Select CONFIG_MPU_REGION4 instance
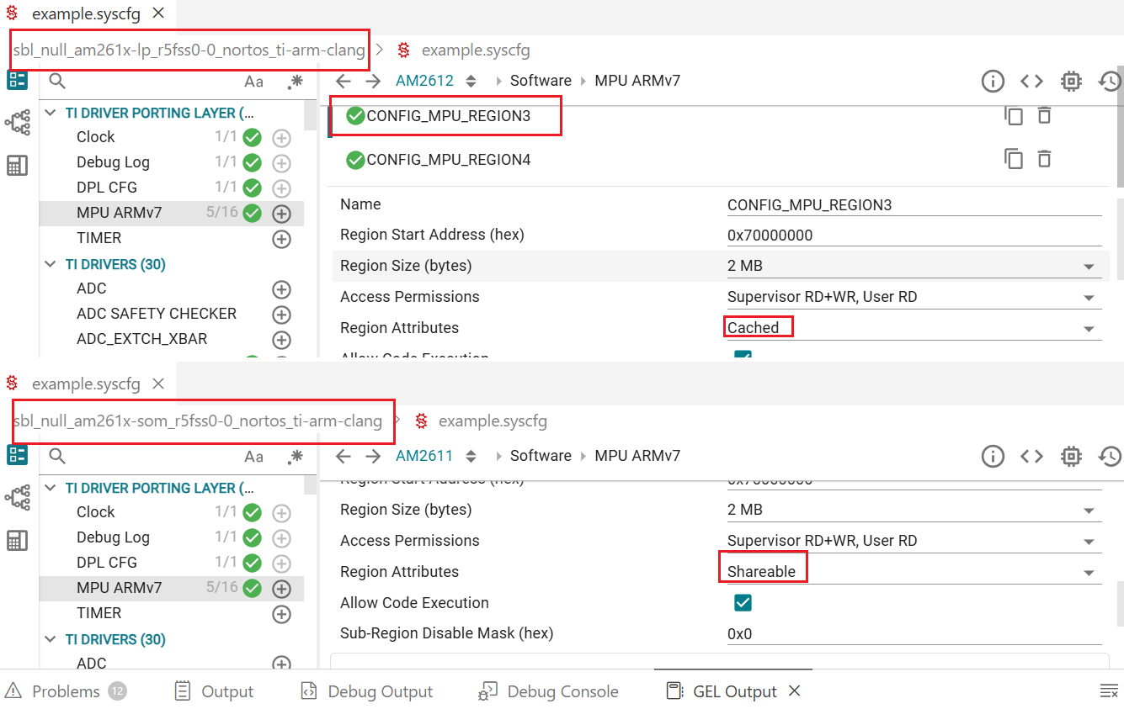 pyautogui.click(x=449, y=160)
